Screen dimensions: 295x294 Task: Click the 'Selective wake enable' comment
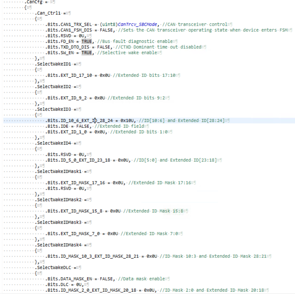tap(127, 53)
